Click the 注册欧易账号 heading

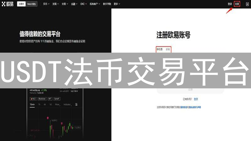[x=174, y=35]
